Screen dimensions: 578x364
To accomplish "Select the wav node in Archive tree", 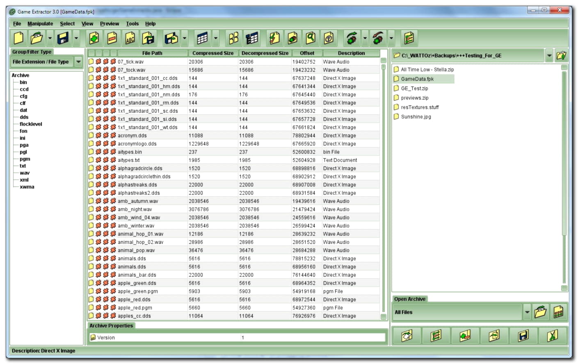I will [25, 173].
